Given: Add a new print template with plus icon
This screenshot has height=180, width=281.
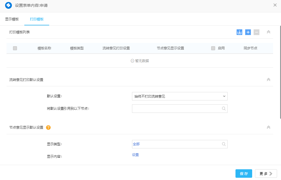Looking at the screenshot, I should click(x=248, y=32).
